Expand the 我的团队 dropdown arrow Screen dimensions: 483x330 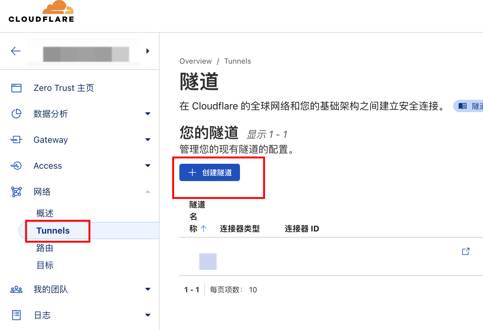[148, 289]
